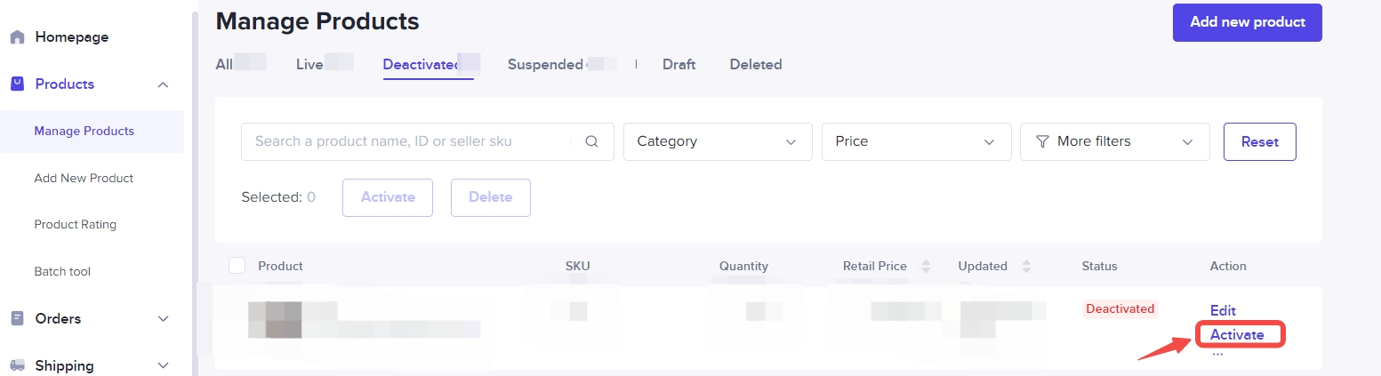
Task: Open the Price filter dropdown
Action: (x=916, y=141)
